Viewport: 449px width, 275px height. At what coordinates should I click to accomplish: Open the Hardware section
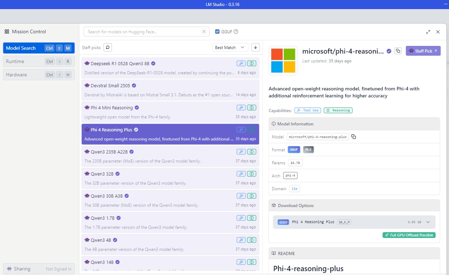(39, 75)
